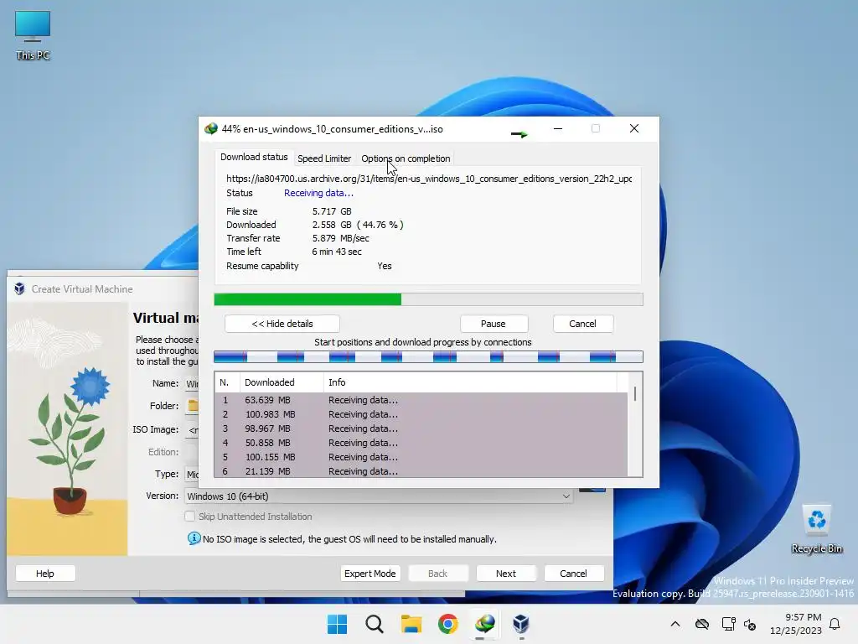
Task: Click the VirtualBox cube icon in Create Virtual Machine title
Action: [x=20, y=288]
